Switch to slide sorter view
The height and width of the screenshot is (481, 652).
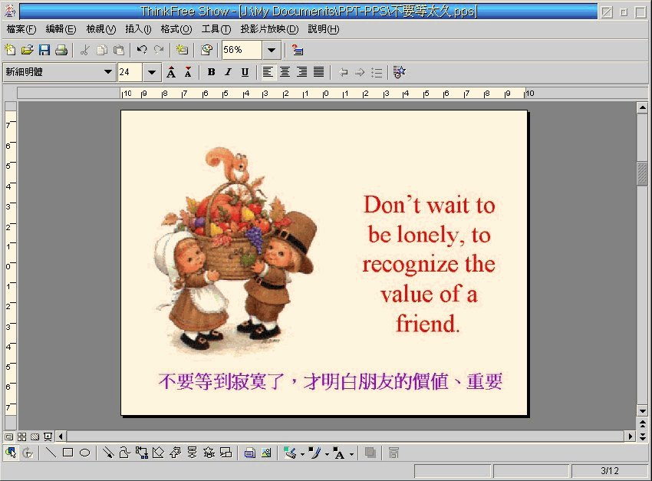[x=22, y=437]
